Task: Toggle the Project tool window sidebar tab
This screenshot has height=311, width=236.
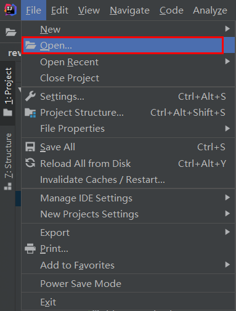Action: 8,92
